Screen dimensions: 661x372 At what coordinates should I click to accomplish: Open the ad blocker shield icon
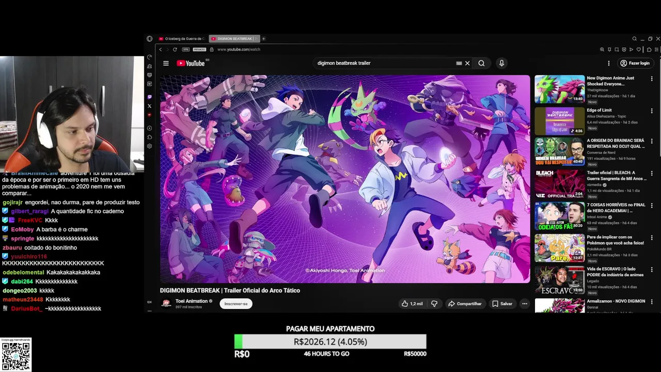[624, 50]
